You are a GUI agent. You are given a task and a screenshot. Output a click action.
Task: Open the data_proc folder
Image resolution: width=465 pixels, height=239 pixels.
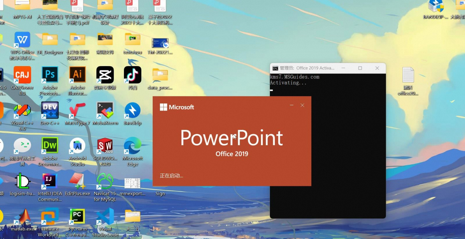[x=160, y=75]
